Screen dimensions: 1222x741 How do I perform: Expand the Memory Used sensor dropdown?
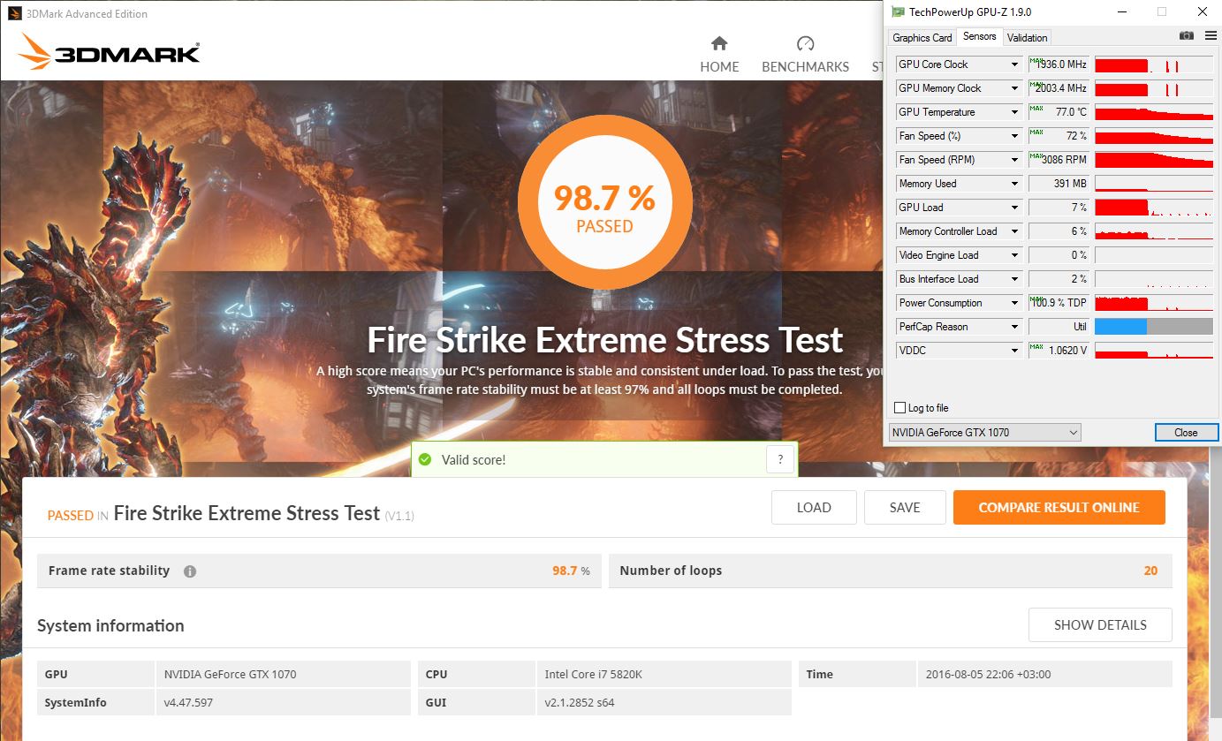(1014, 184)
